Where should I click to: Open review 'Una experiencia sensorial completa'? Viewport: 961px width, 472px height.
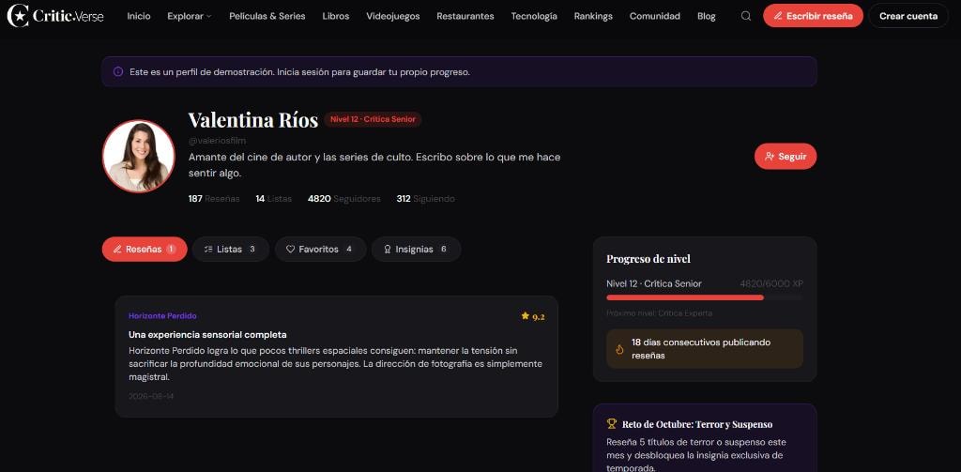[x=207, y=335]
